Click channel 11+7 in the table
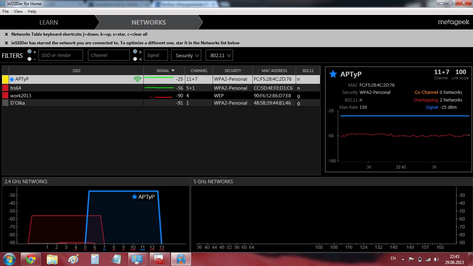The width and height of the screenshot is (473, 266). [192, 79]
